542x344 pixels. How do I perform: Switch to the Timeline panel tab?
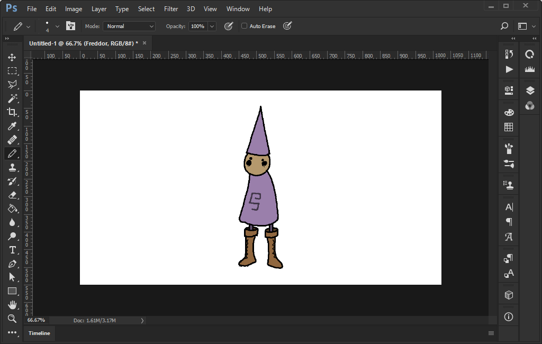click(39, 333)
